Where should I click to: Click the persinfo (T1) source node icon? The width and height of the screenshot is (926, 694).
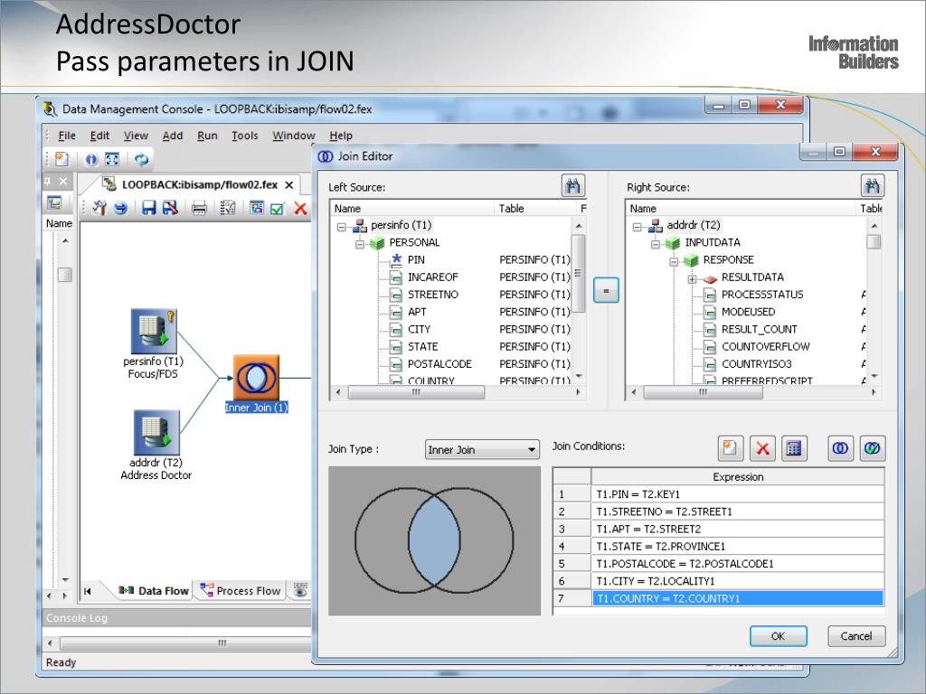(154, 331)
